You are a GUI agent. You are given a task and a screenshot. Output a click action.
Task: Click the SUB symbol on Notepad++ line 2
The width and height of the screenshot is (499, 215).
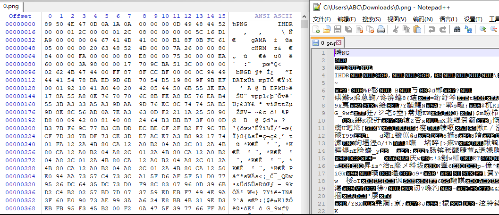pos(341,60)
